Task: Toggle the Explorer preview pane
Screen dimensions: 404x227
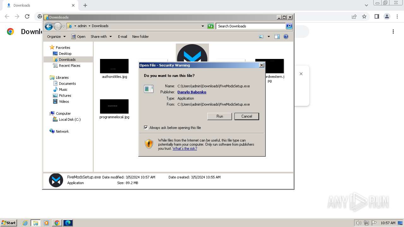Action: click(x=277, y=37)
